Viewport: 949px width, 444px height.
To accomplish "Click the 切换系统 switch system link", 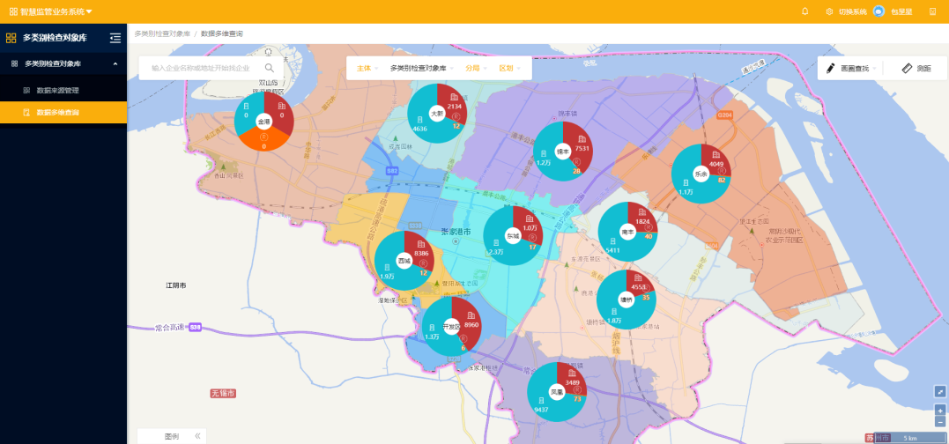I will (x=853, y=11).
